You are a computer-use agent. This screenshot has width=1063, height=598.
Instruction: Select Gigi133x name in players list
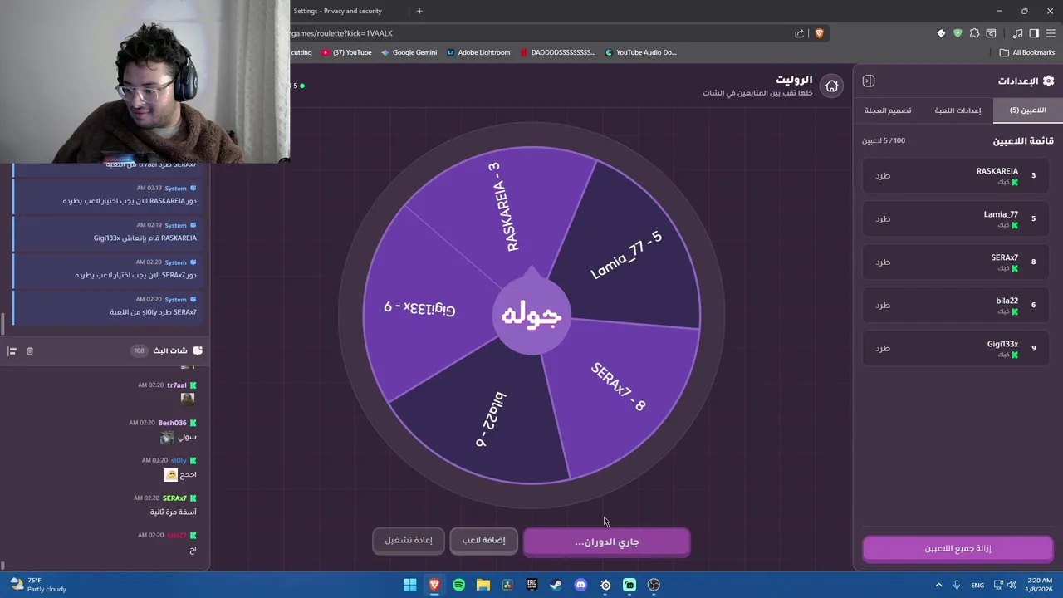point(1002,344)
